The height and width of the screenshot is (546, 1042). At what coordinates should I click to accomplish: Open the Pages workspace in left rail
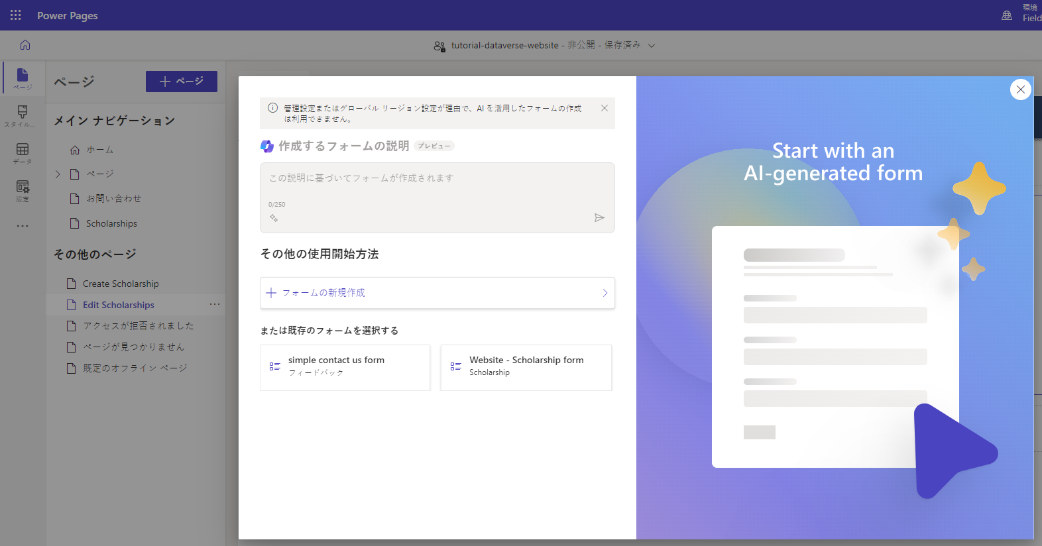23,78
